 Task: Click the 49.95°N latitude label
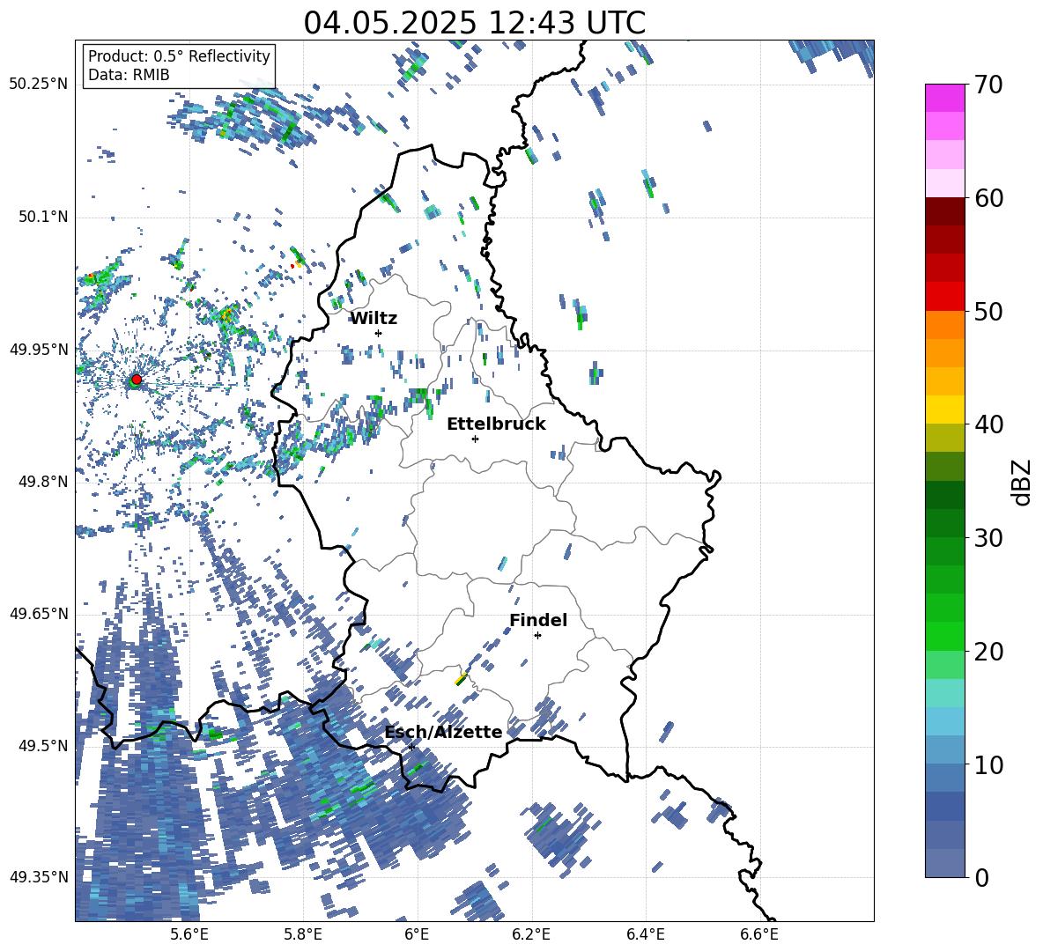tap(39, 350)
